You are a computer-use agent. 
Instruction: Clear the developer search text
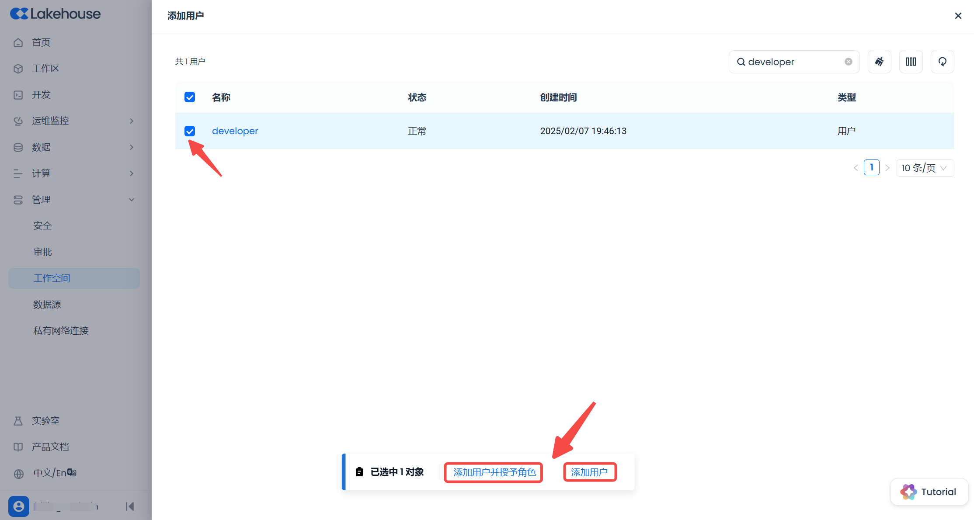(848, 62)
